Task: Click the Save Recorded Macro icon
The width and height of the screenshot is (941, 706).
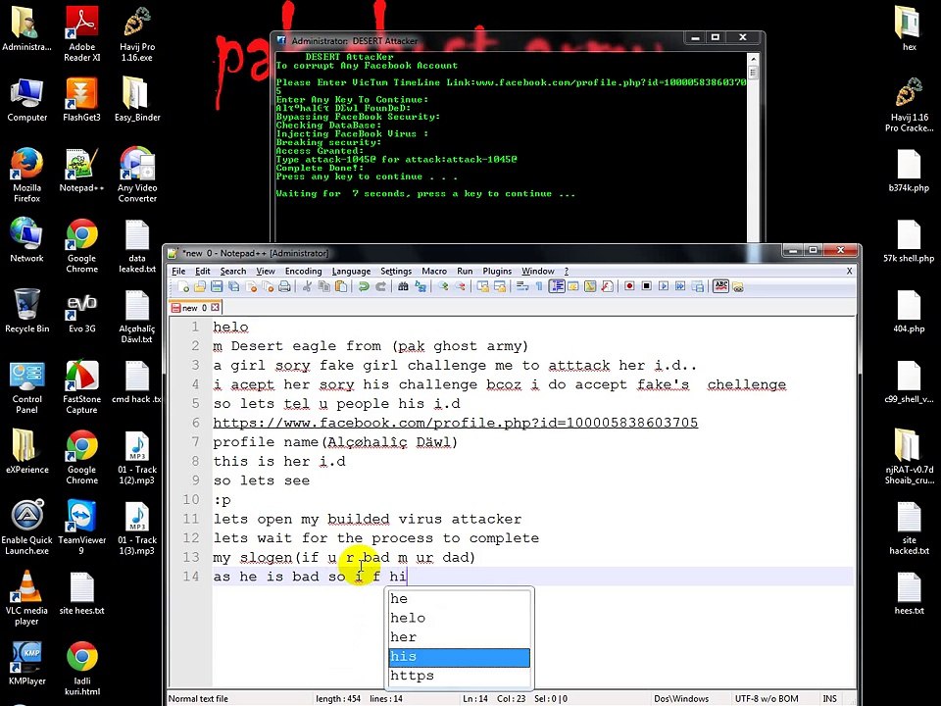Action: [697, 287]
